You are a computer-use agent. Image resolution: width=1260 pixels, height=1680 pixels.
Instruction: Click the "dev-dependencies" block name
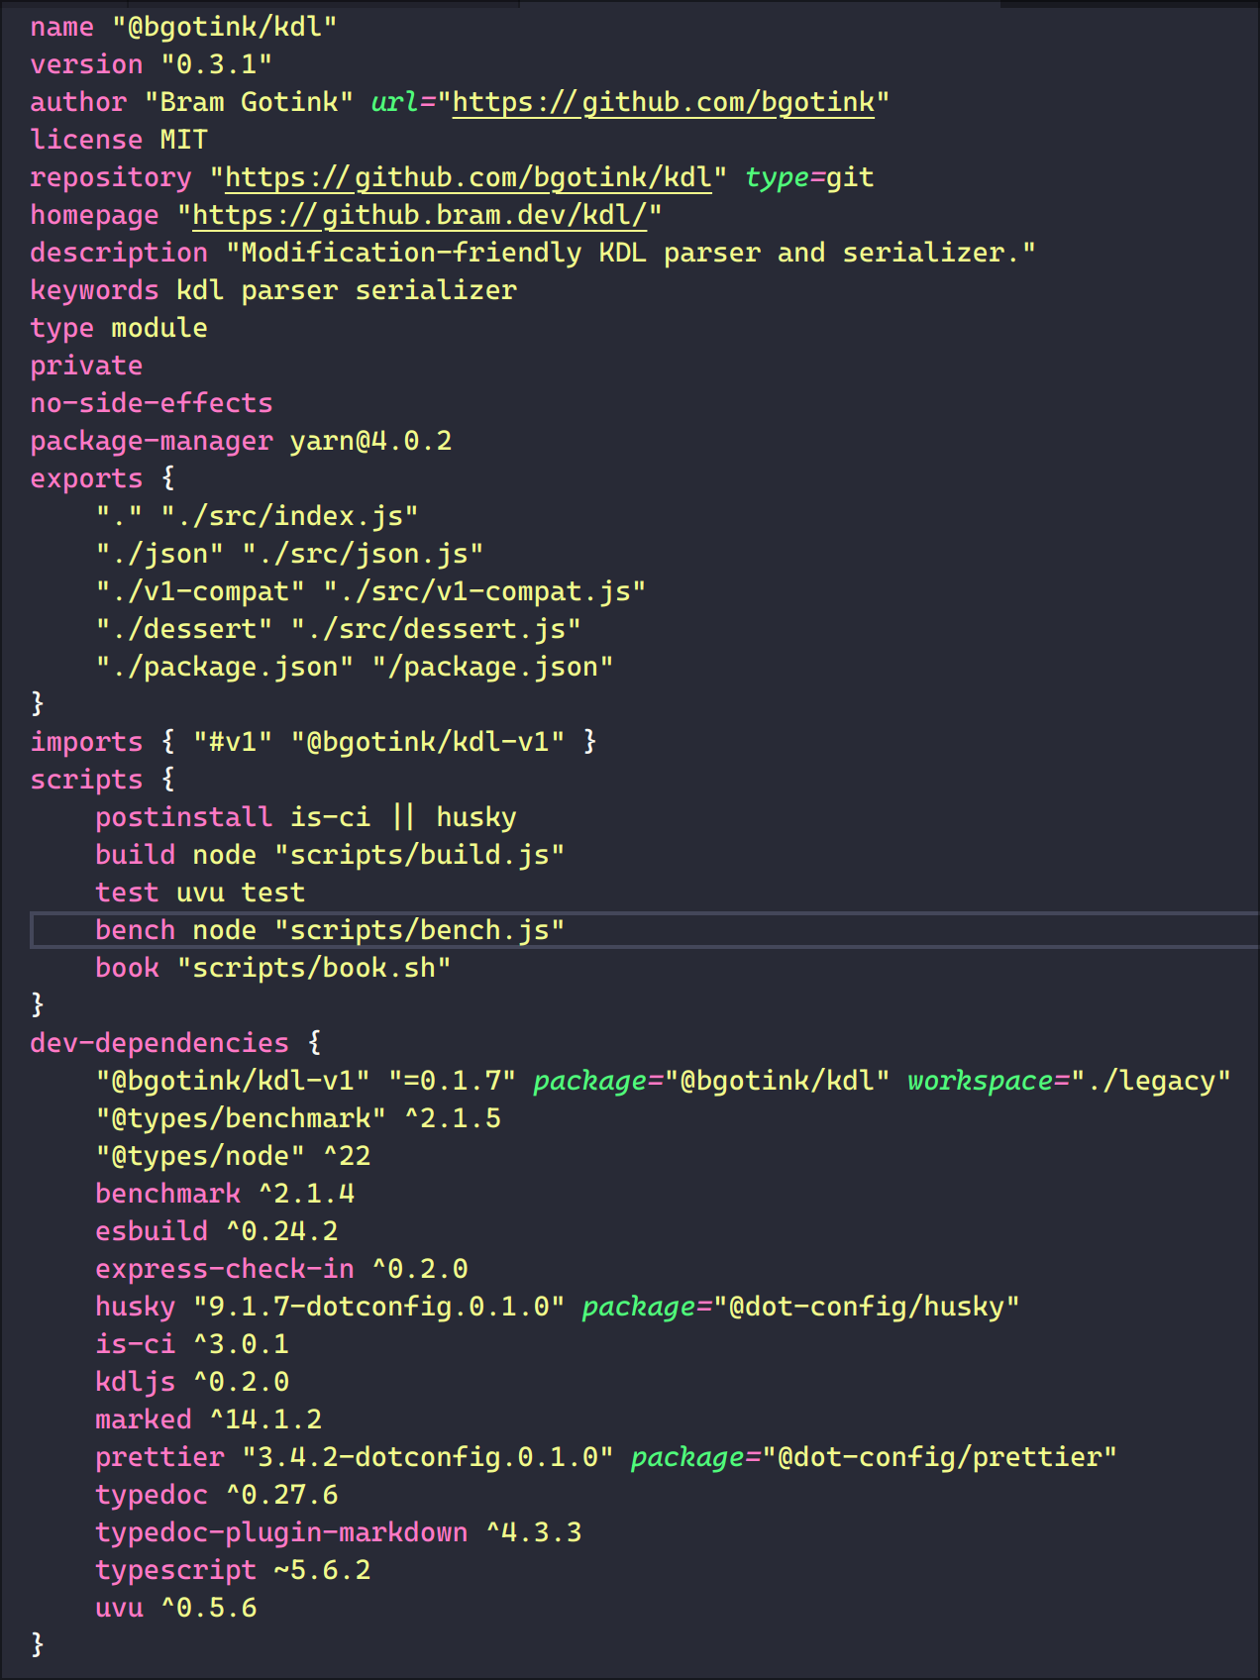(159, 1043)
